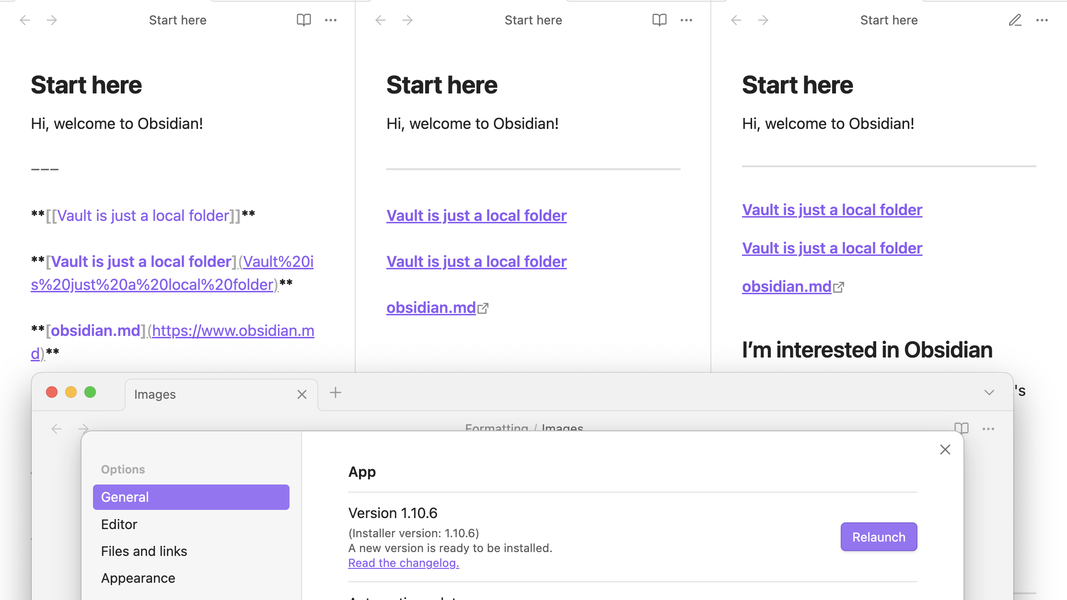This screenshot has width=1067, height=600.
Task: Click reading view book icon in left pane
Action: (303, 20)
